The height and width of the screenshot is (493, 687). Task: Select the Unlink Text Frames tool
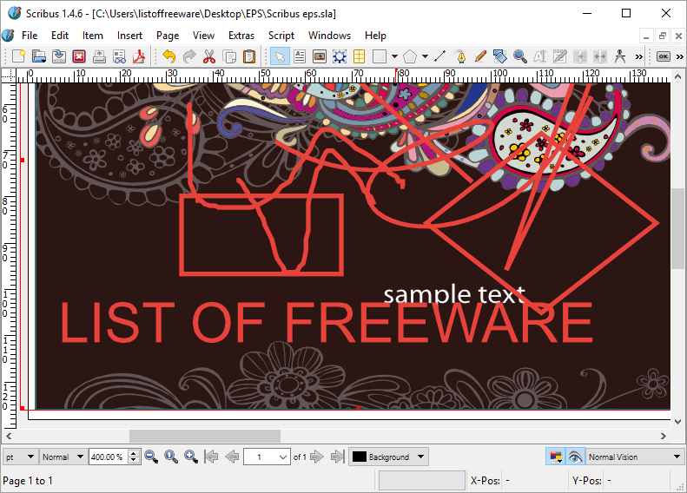(600, 56)
